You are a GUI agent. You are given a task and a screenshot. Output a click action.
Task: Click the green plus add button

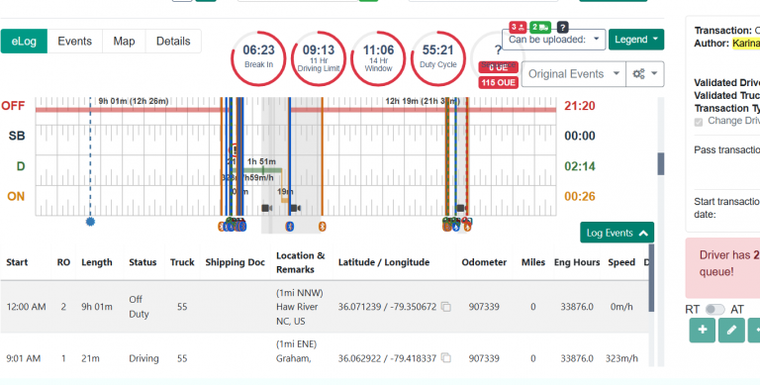click(x=703, y=330)
